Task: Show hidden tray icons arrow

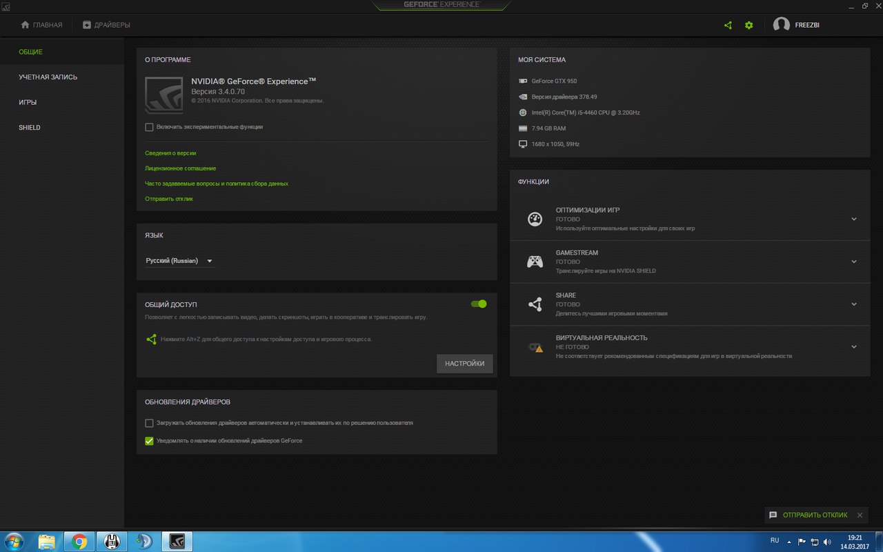Action: tap(789, 542)
